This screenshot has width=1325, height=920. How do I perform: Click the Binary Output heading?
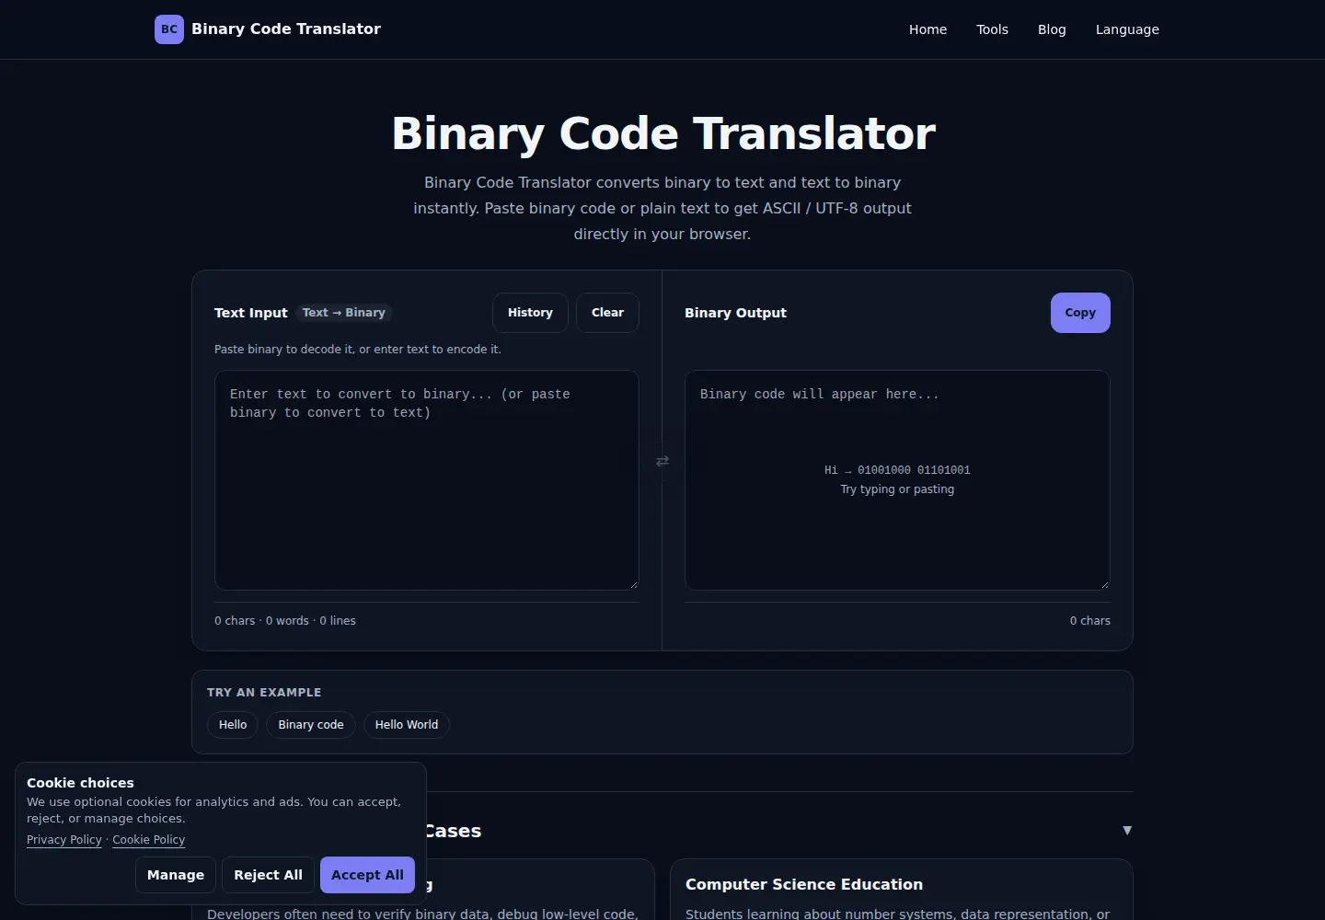click(735, 313)
